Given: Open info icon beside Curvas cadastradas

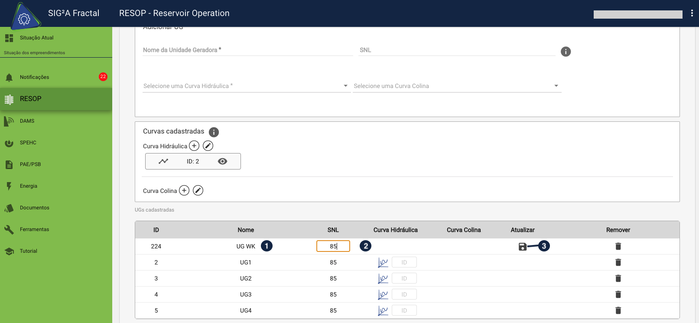Looking at the screenshot, I should tap(214, 132).
